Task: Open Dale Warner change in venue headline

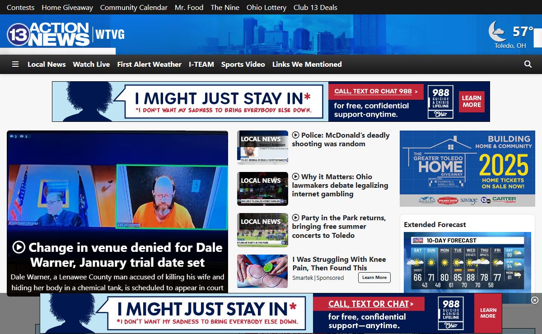Action: (117, 255)
